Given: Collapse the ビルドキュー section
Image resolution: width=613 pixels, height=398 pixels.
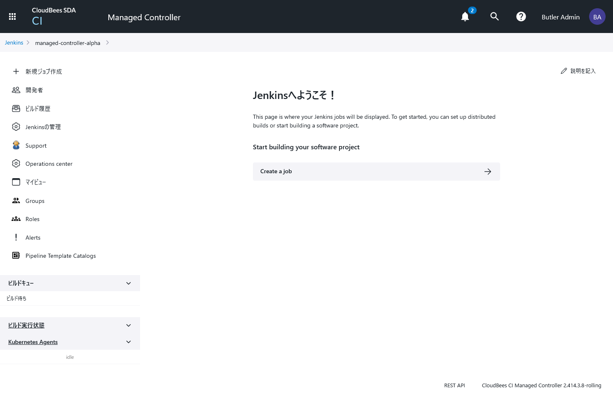Looking at the screenshot, I should (128, 283).
